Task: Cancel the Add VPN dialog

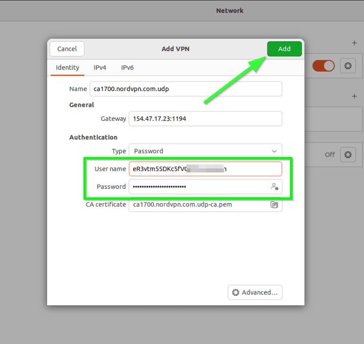Action: 67,49
